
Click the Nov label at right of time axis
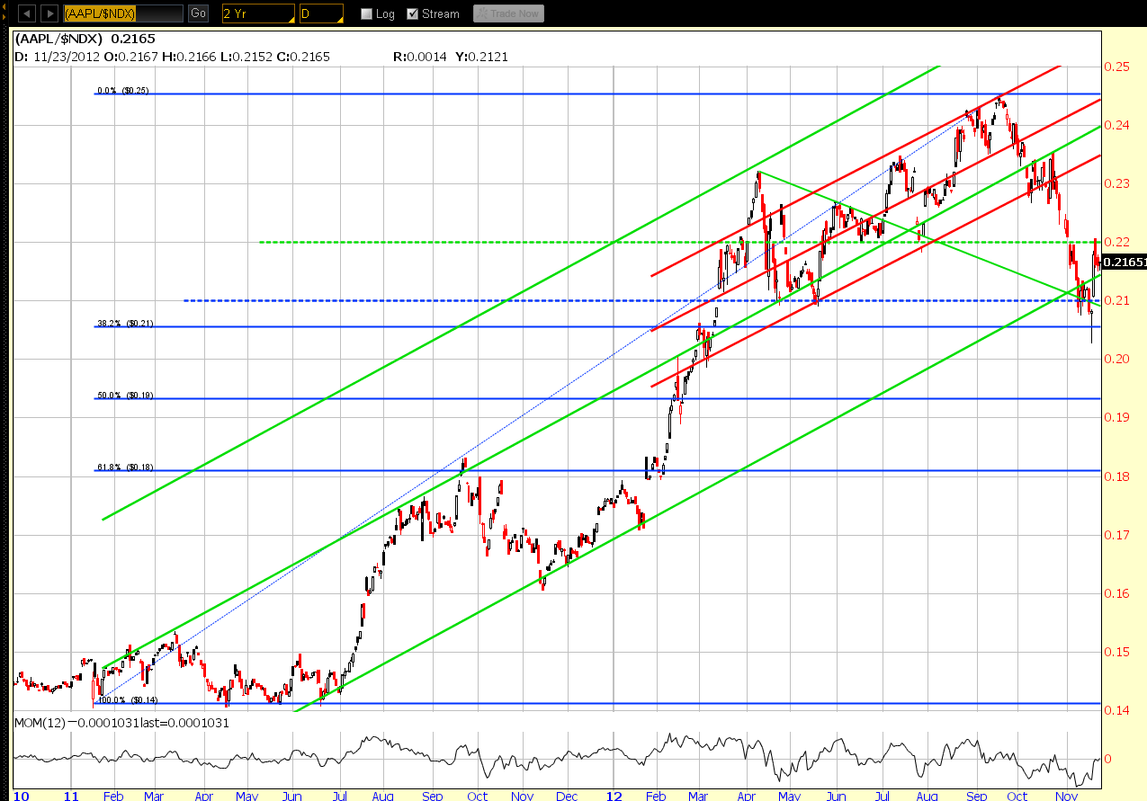[1066, 796]
